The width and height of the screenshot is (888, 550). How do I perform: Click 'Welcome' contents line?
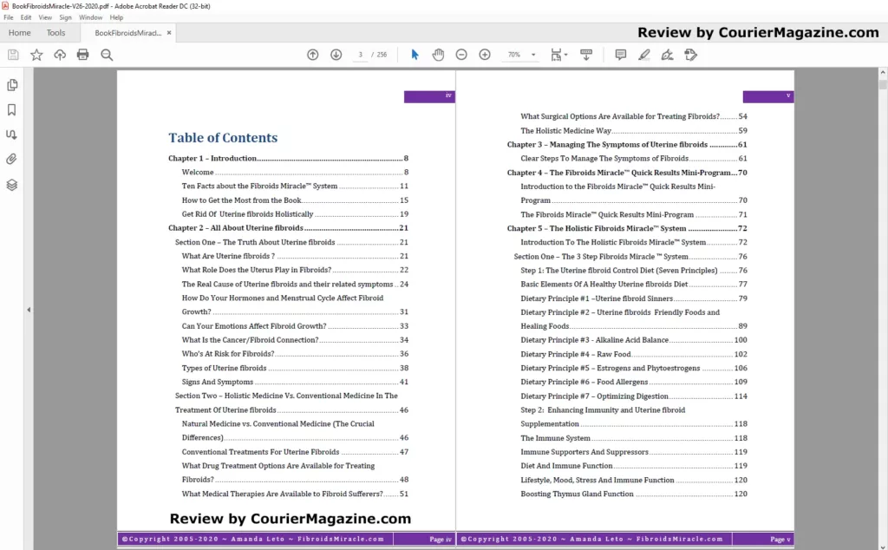point(295,172)
